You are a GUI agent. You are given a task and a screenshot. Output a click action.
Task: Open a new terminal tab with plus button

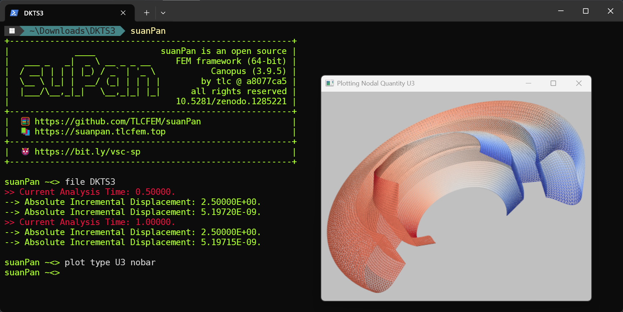click(147, 13)
